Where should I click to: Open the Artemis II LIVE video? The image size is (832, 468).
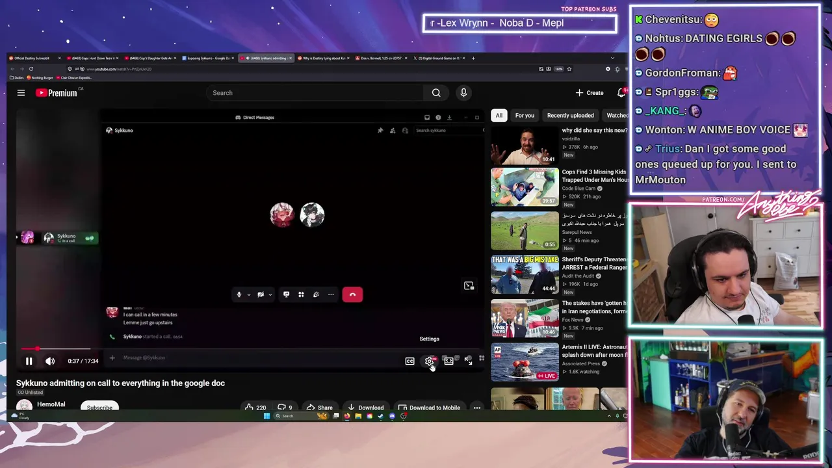525,361
